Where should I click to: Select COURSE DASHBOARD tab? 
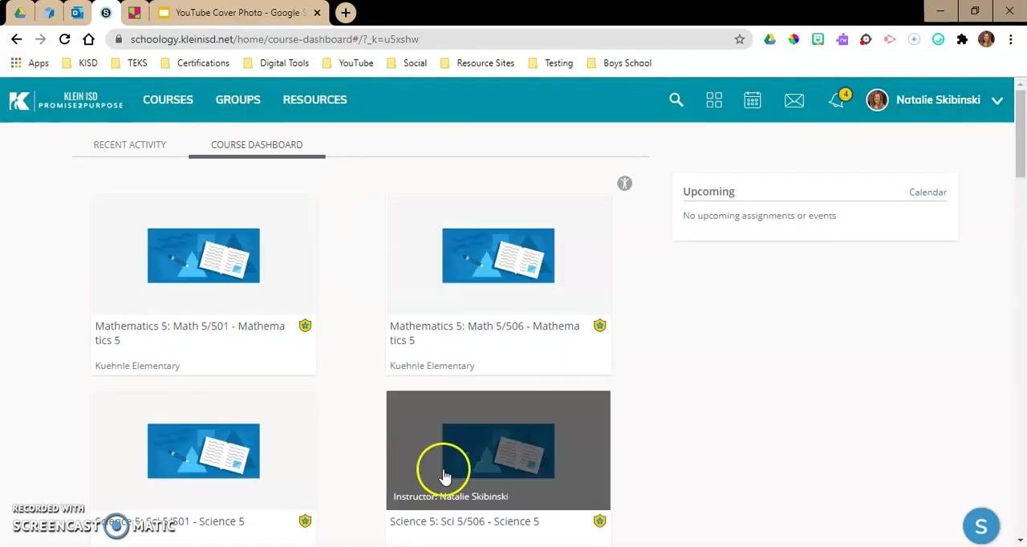[x=257, y=144]
